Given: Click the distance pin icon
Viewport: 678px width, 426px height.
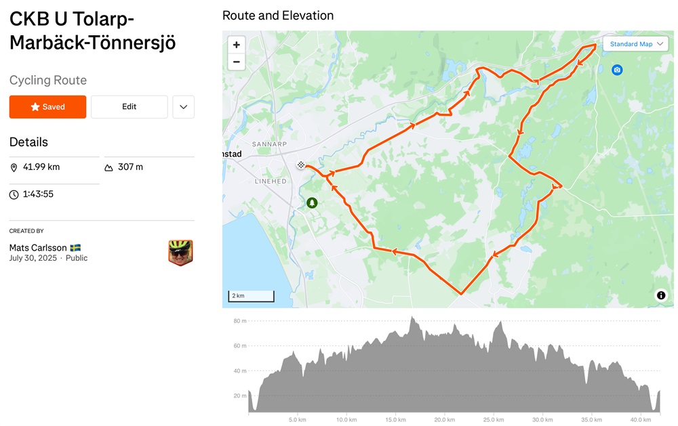Looking at the screenshot, I should pos(14,168).
